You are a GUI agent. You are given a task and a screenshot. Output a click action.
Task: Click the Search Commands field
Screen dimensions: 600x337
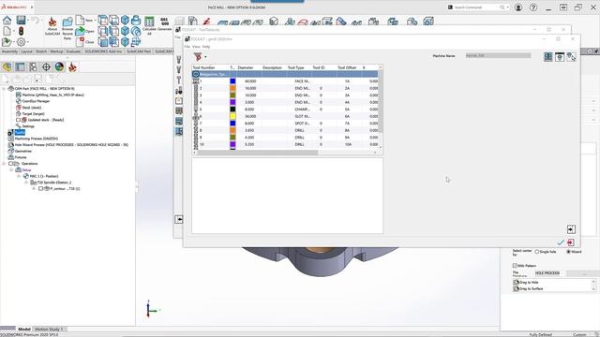click(477, 7)
